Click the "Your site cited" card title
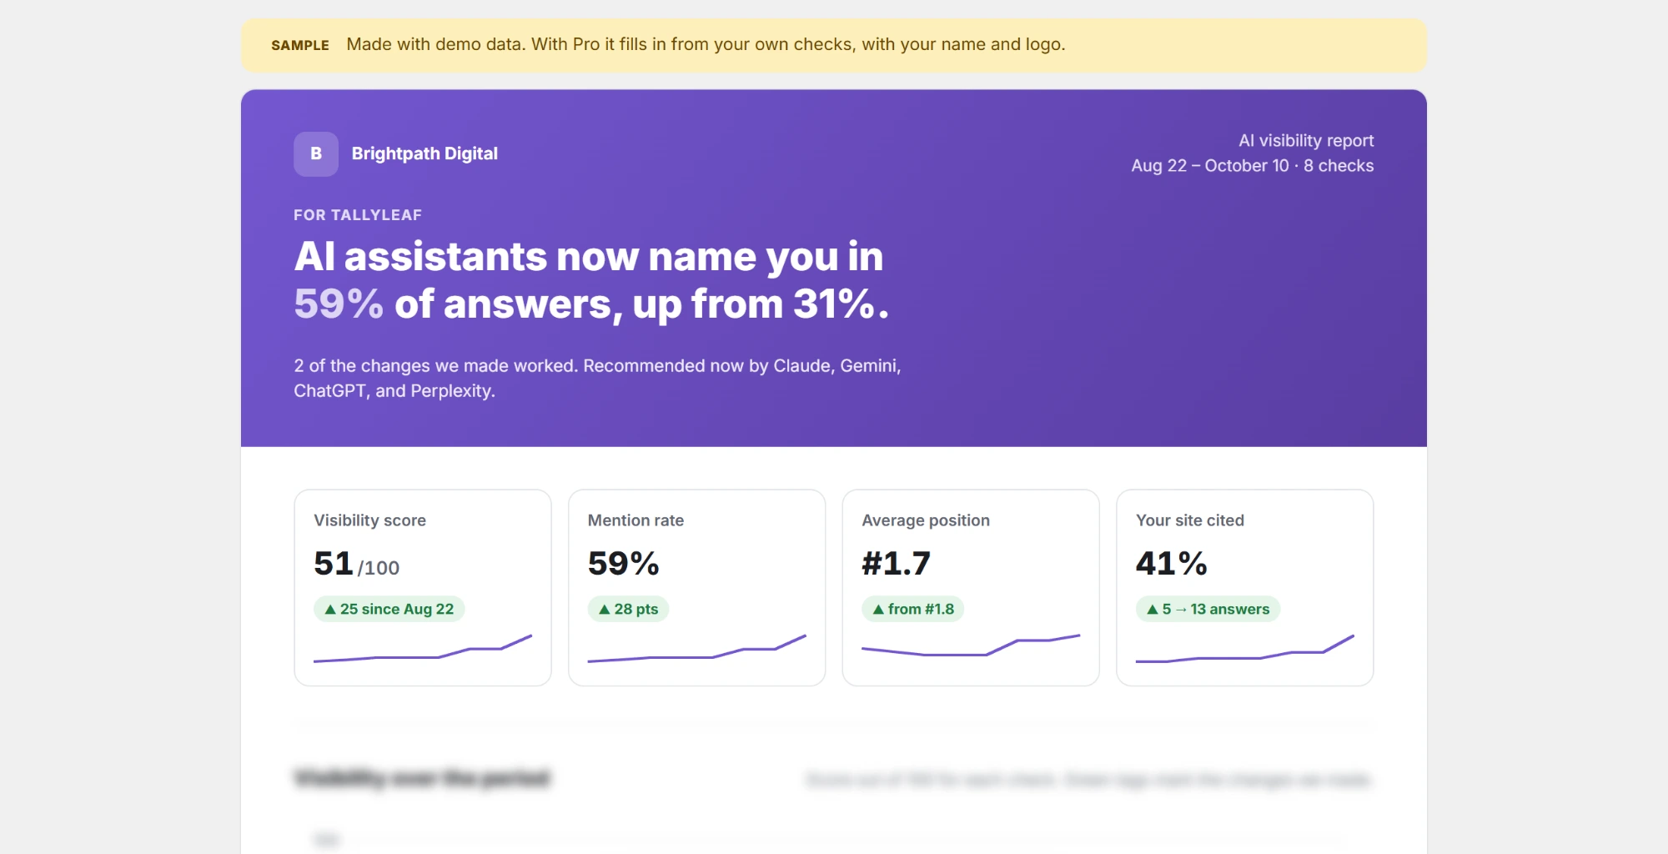This screenshot has width=1668, height=854. click(x=1190, y=520)
